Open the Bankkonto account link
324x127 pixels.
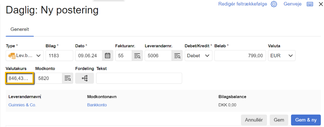tap(97, 105)
